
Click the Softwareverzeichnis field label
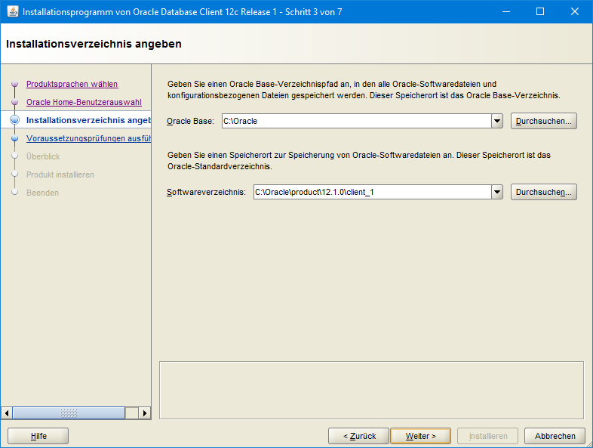tap(206, 193)
